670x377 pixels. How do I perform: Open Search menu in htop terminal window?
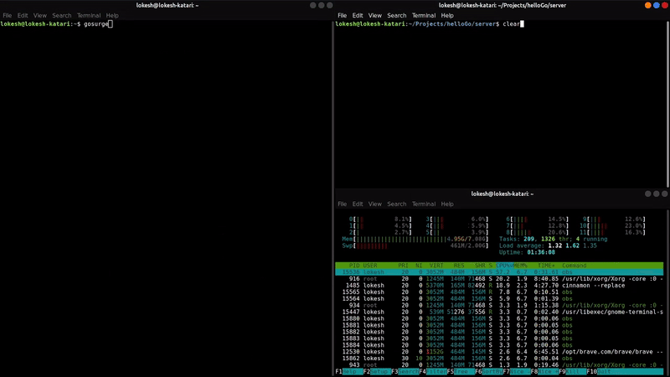pyautogui.click(x=397, y=204)
